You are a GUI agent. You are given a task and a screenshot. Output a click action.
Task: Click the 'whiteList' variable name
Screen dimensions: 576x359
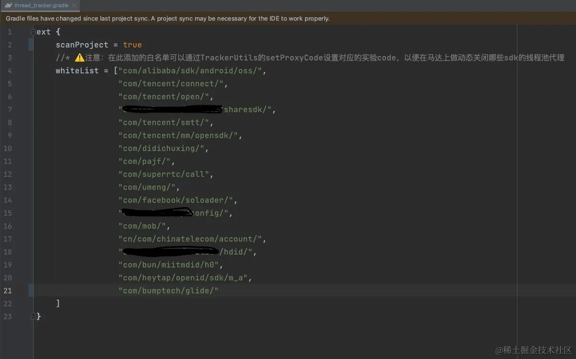click(77, 71)
